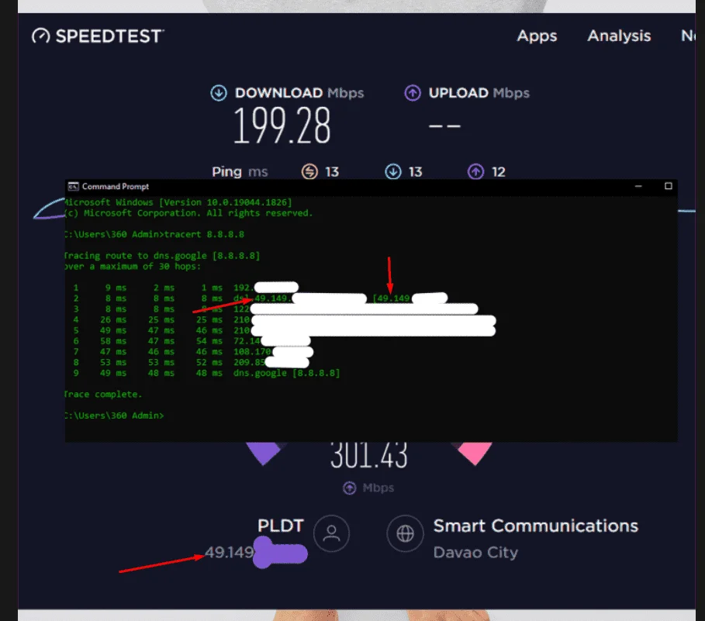This screenshot has width=705, height=621.
Task: Click the upload arrow icon beside UPLOAD Mbps
Action: (x=413, y=93)
